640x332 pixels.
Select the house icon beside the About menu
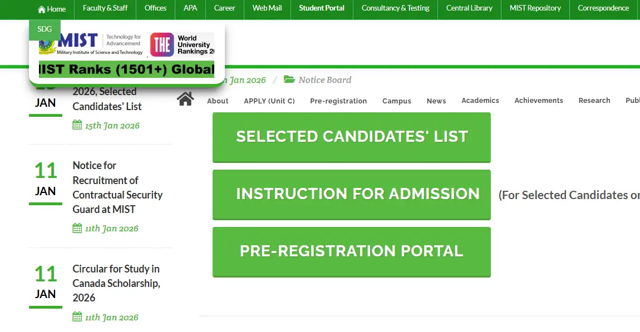pos(185,98)
